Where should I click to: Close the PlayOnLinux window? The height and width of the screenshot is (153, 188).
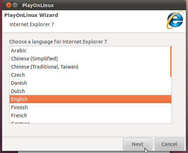[x=8, y=5]
